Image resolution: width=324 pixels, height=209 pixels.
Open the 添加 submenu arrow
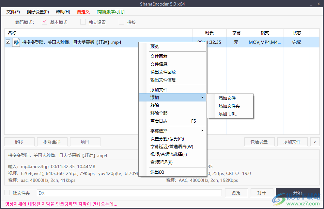202,97
